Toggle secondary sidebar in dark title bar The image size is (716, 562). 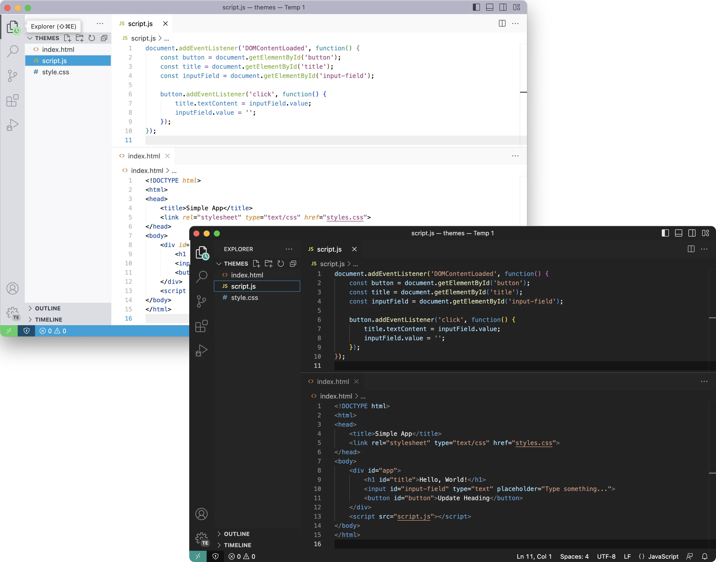tap(692, 233)
